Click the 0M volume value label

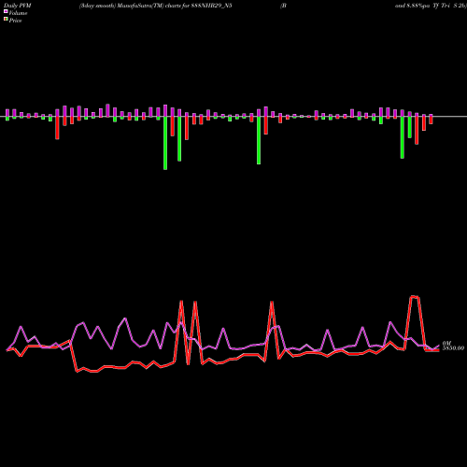[446, 344]
